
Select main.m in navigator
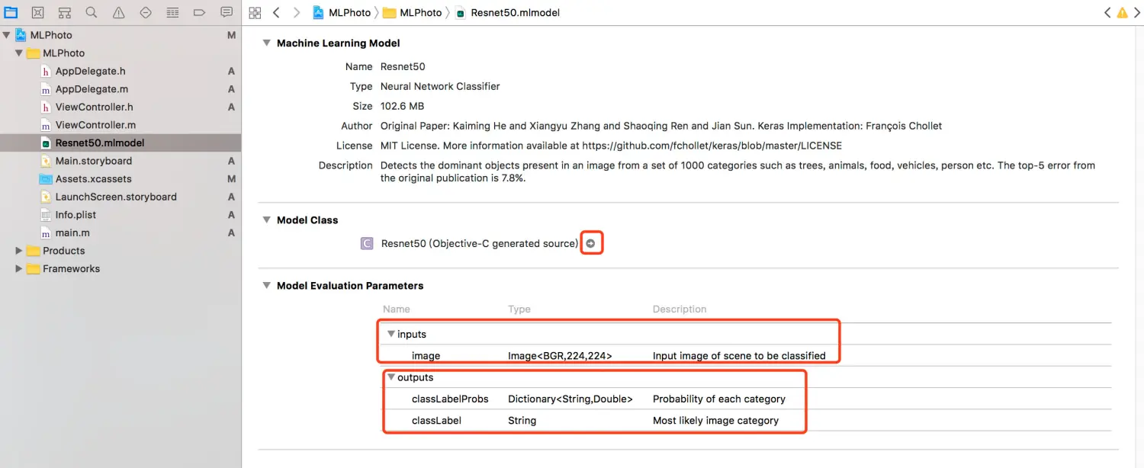click(73, 232)
